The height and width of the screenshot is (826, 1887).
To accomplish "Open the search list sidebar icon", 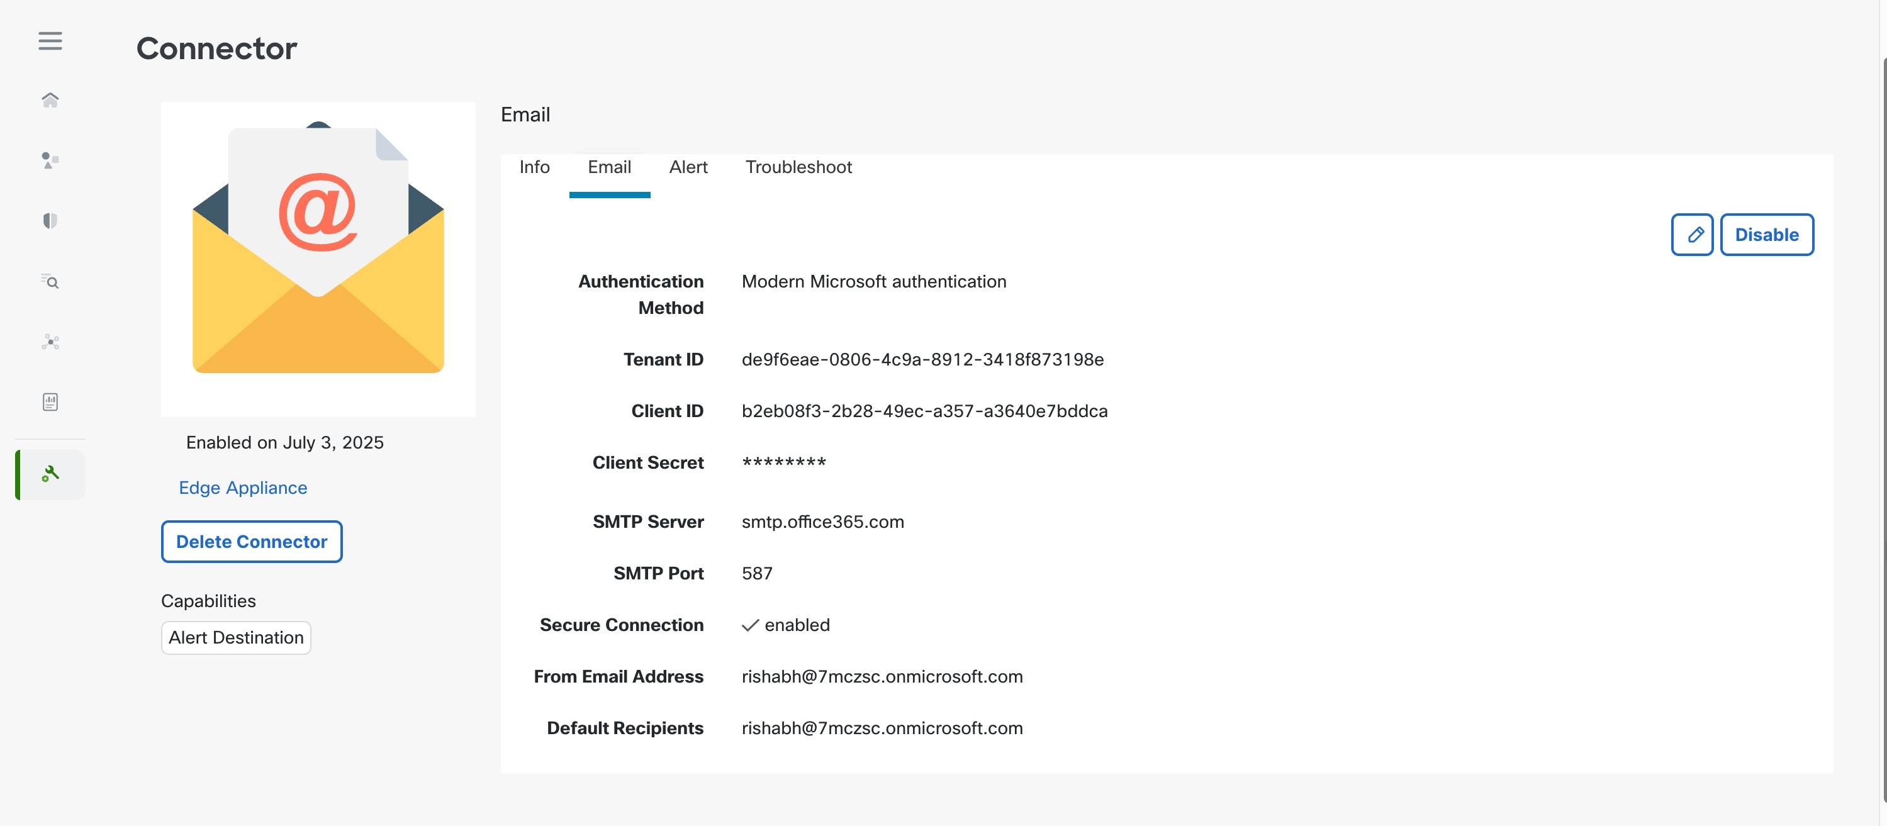I will (50, 281).
